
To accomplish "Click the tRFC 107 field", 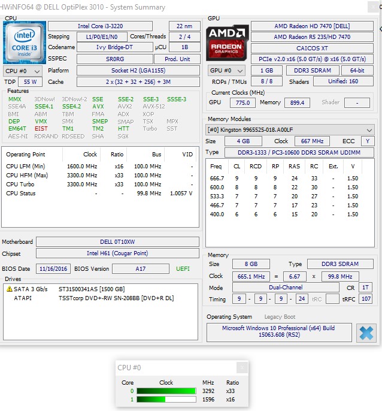I will (x=366, y=299).
